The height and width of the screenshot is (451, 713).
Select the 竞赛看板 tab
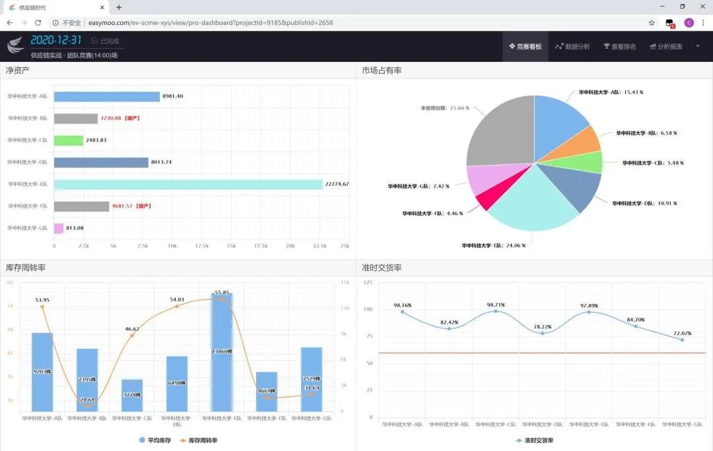tap(526, 47)
